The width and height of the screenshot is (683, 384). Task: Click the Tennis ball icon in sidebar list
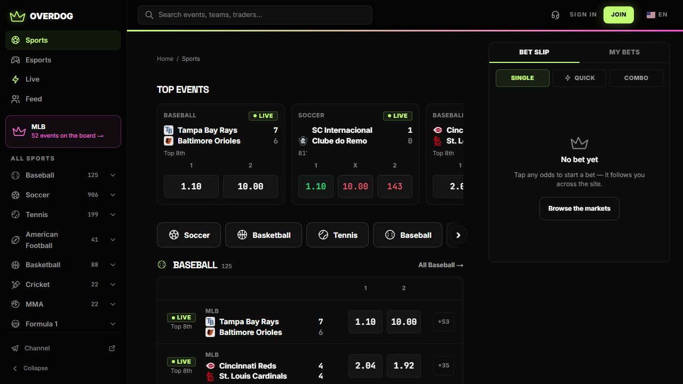pos(15,214)
